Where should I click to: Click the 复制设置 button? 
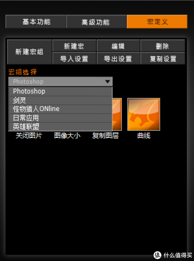click(x=163, y=58)
